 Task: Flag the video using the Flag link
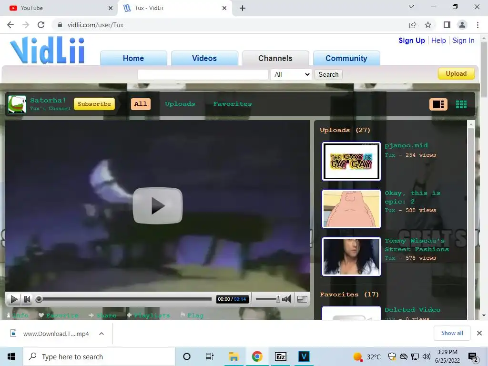[192, 315]
